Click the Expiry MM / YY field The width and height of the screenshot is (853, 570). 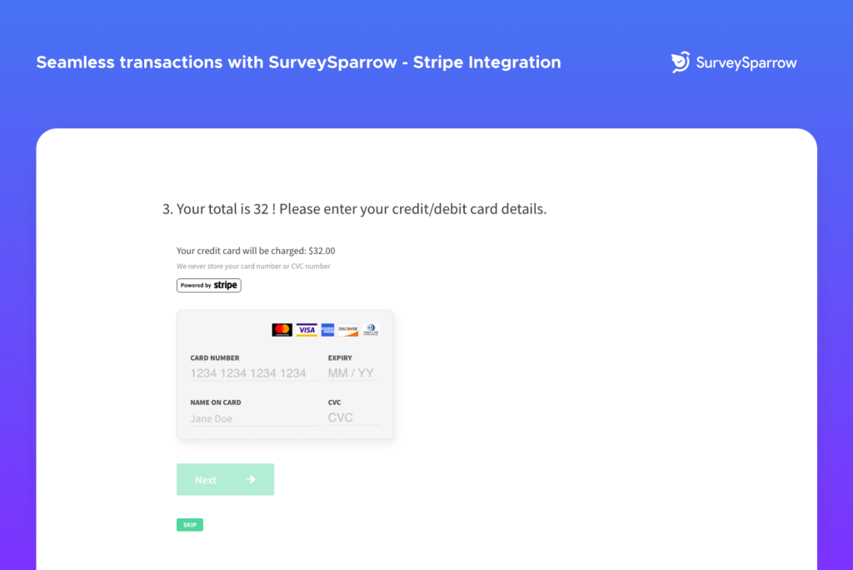[x=352, y=373]
